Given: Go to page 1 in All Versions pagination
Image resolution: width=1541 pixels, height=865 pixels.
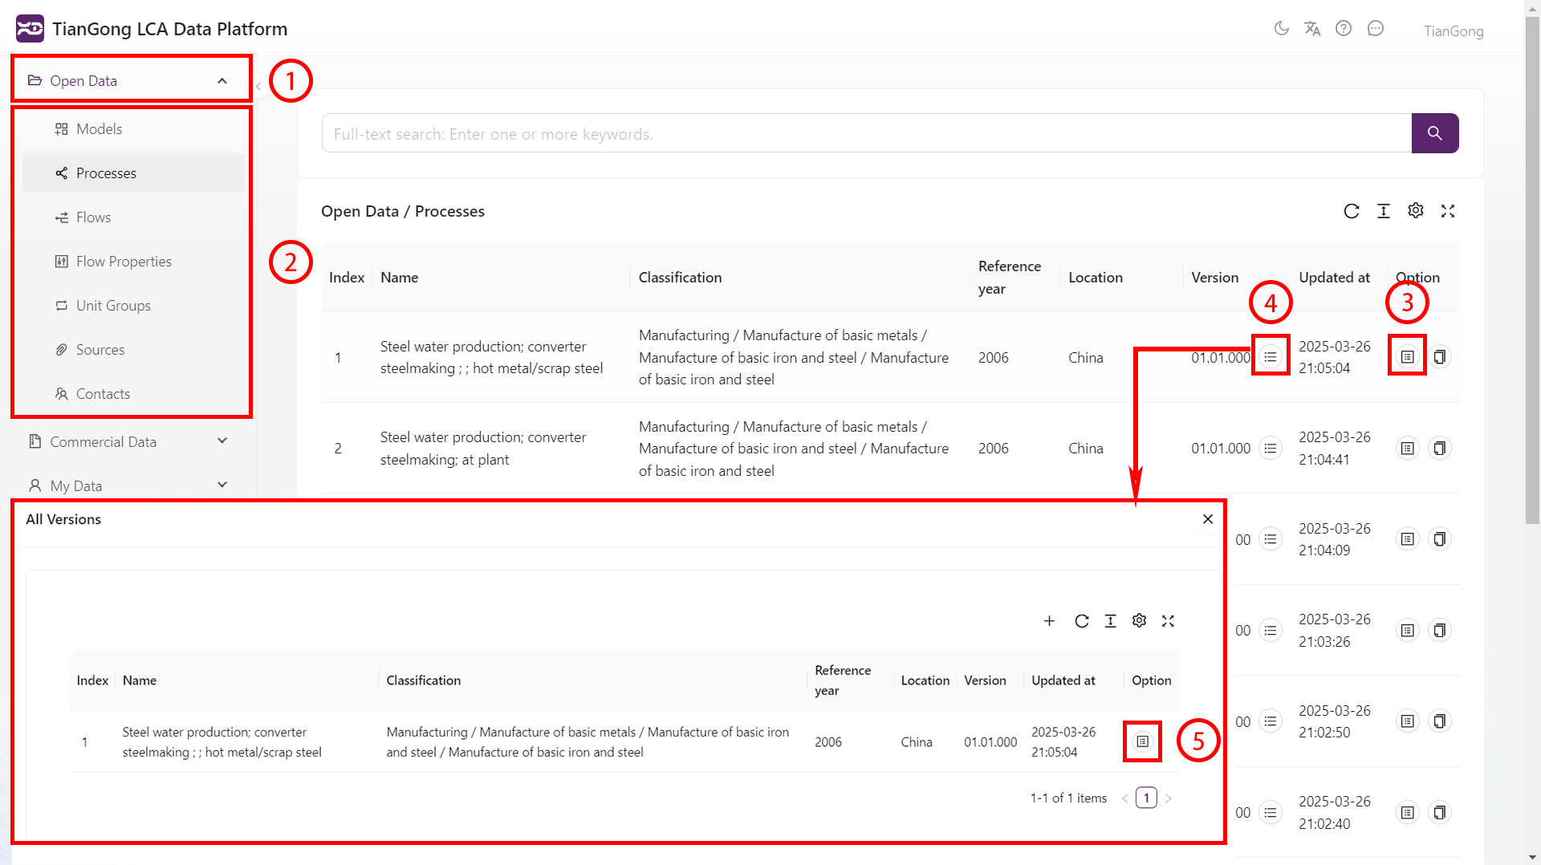Looking at the screenshot, I should click(1146, 798).
